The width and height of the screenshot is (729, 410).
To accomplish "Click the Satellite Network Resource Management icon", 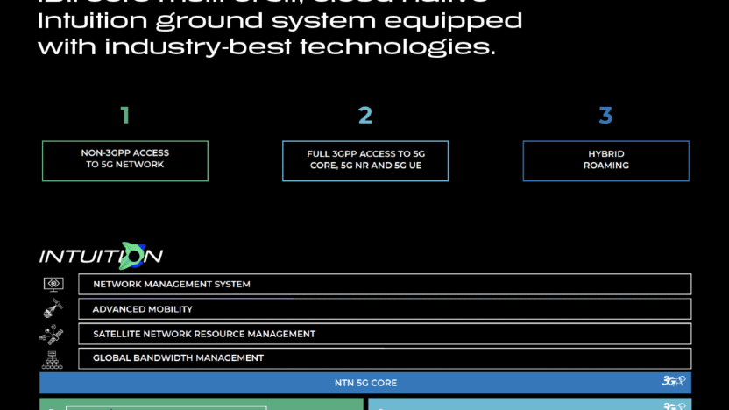I will [52, 334].
